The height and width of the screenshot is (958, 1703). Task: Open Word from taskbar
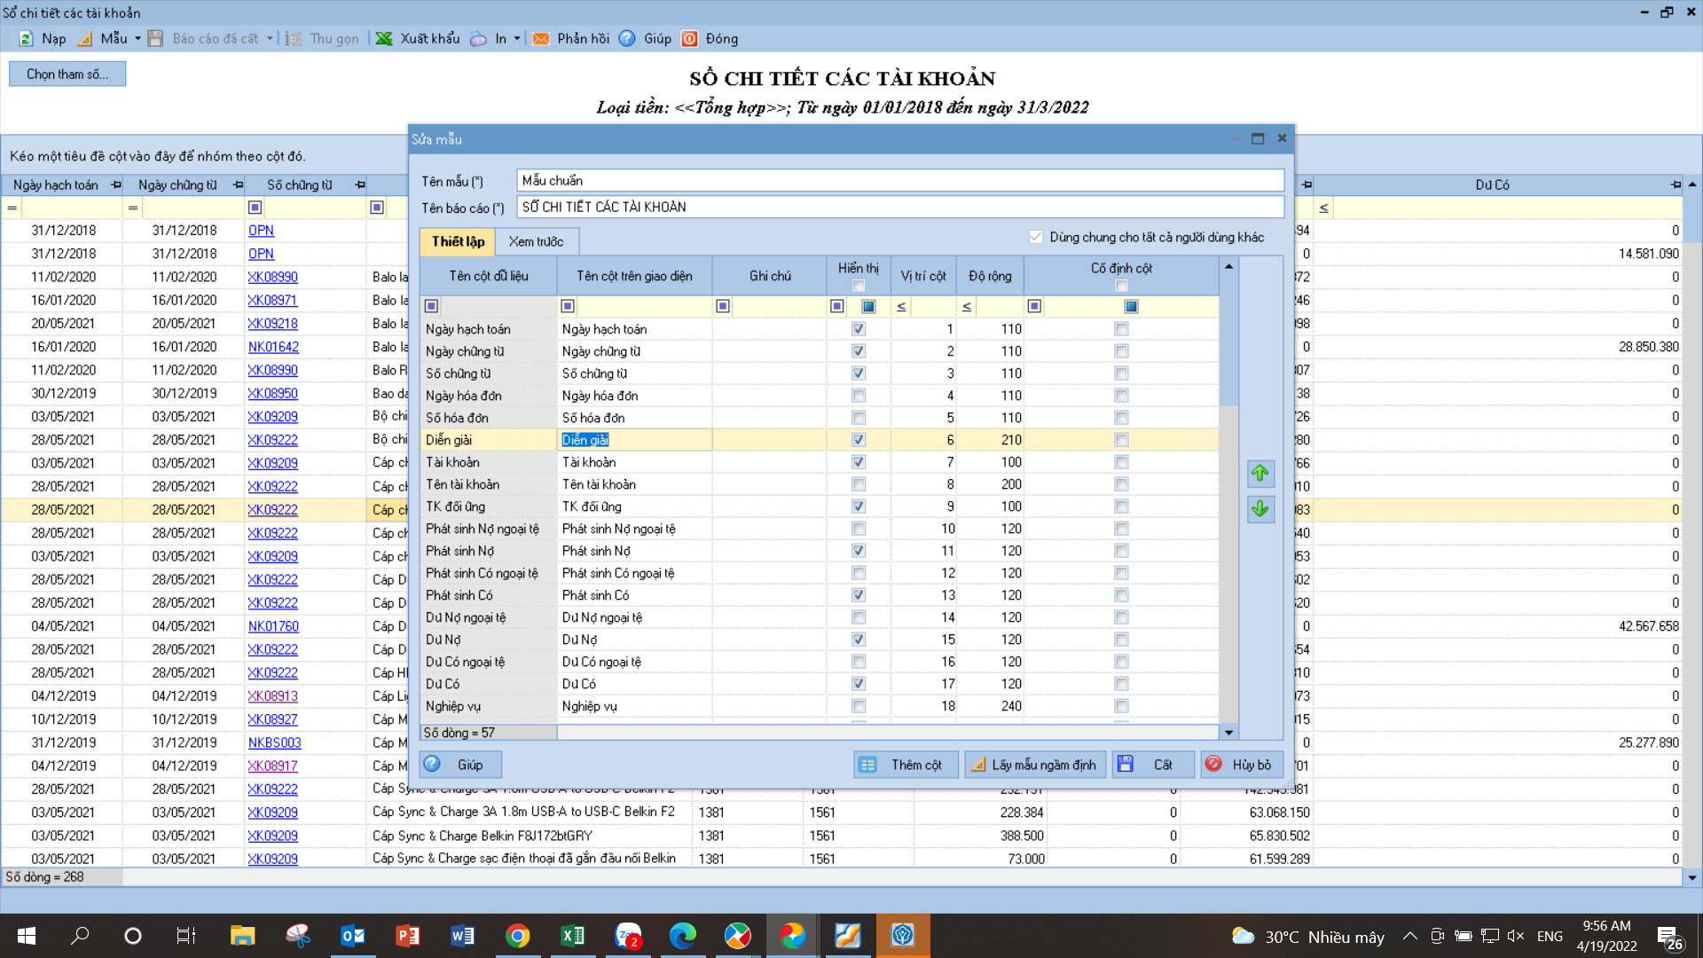click(x=462, y=936)
